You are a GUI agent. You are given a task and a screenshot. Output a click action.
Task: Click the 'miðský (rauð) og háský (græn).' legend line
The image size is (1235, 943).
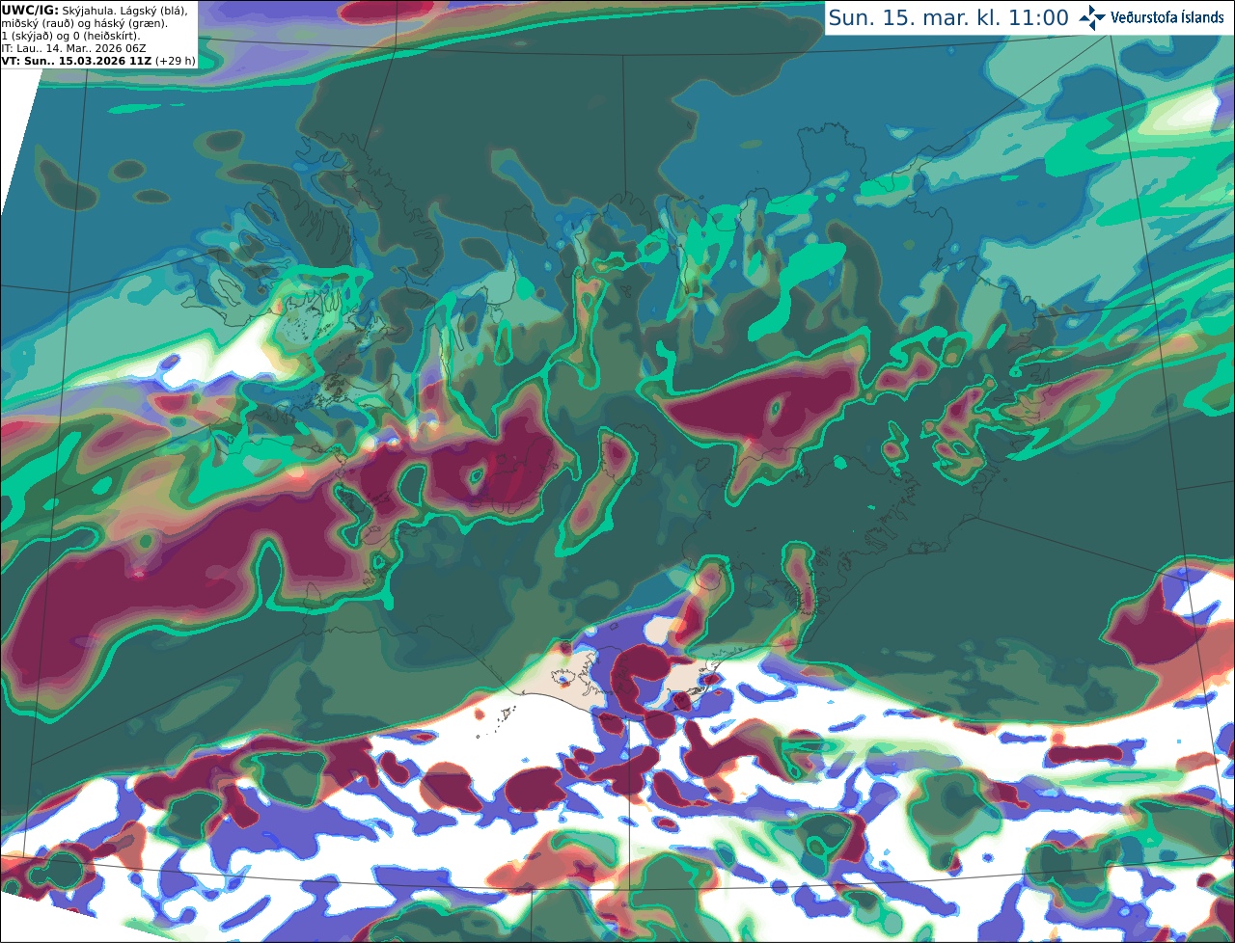tap(83, 22)
